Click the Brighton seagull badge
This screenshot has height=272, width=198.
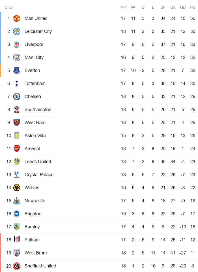tap(17, 214)
